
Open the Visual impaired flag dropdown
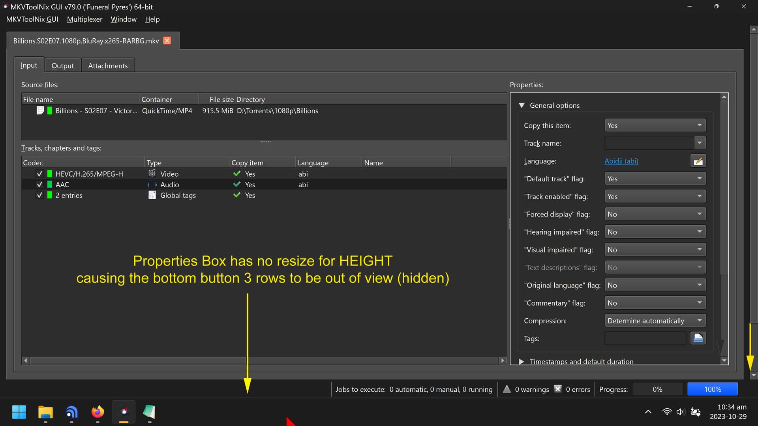(x=655, y=250)
